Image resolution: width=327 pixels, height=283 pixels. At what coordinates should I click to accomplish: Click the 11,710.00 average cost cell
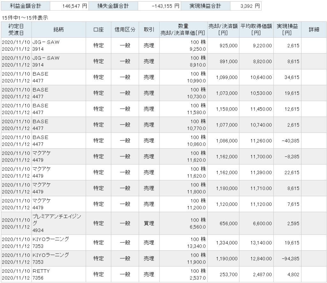tap(256, 188)
